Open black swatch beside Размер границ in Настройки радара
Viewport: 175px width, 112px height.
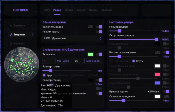click(x=157, y=44)
